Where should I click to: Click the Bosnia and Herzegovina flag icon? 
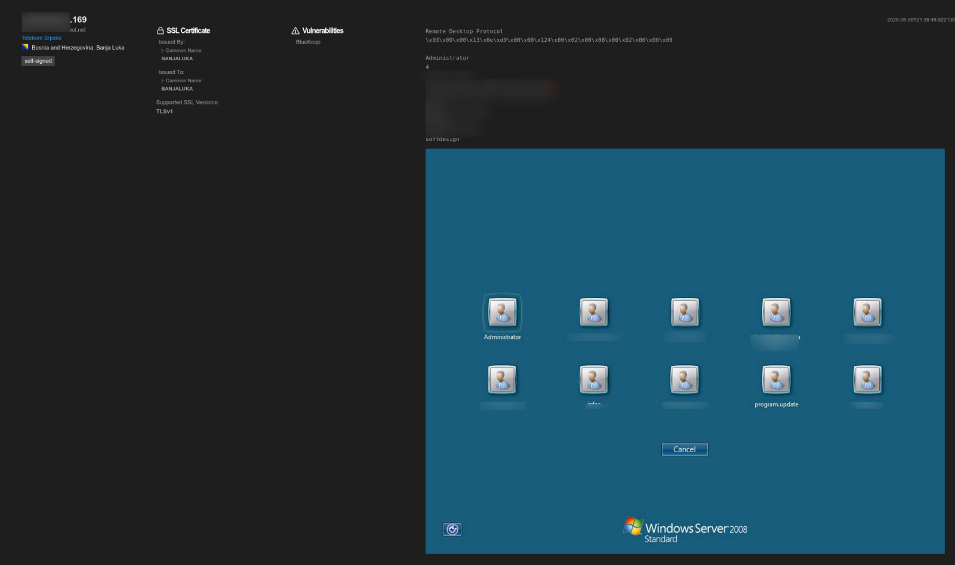26,47
